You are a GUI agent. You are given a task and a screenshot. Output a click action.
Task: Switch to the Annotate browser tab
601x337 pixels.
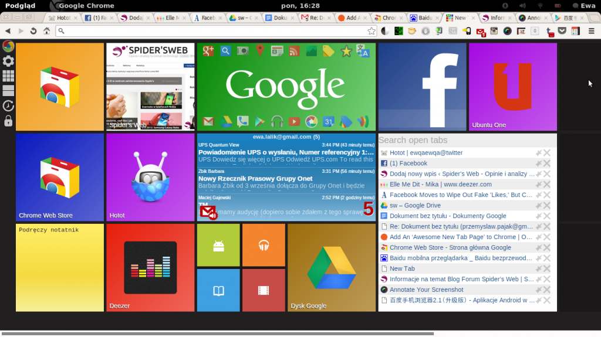click(533, 18)
